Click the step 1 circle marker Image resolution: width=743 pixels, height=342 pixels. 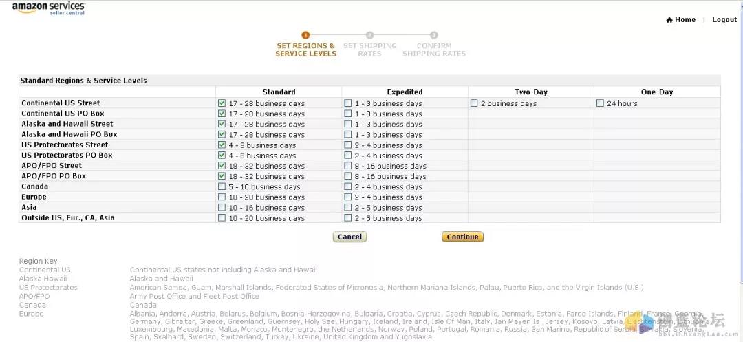point(305,35)
